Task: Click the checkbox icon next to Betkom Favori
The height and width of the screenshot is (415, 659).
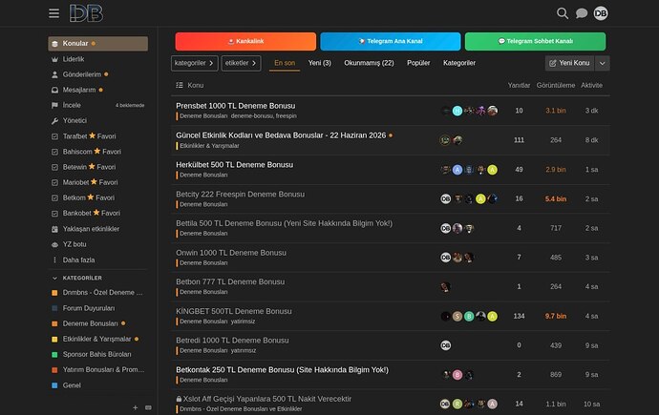Action: [54, 198]
